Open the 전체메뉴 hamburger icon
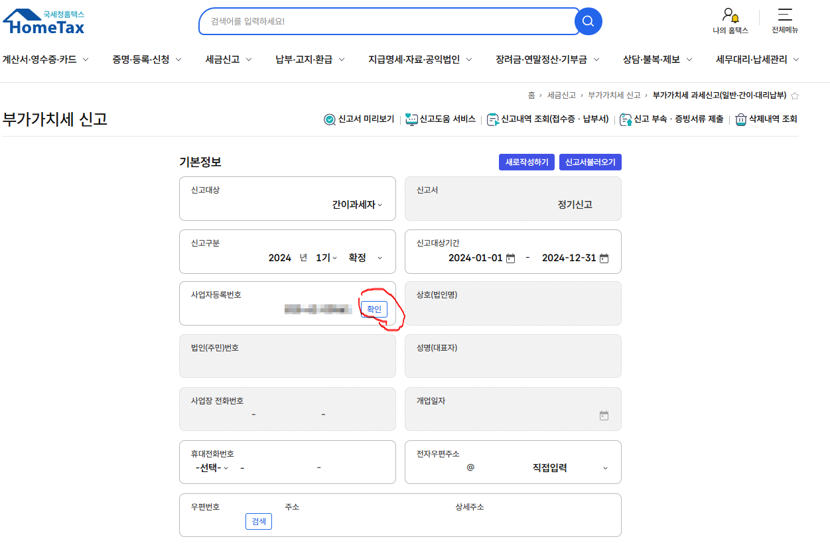Viewport: 830px width, 545px height. tap(786, 17)
